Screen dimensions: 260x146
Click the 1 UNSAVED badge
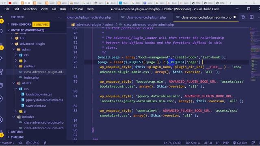(x=41, y=24)
